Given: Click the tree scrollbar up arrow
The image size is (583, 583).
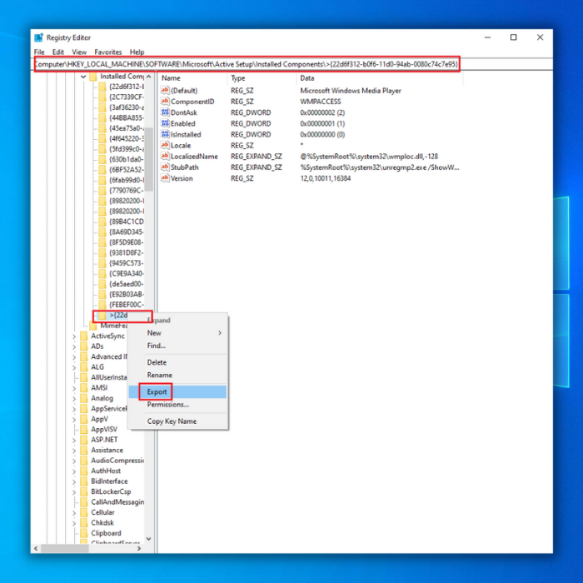Looking at the screenshot, I should click(149, 77).
